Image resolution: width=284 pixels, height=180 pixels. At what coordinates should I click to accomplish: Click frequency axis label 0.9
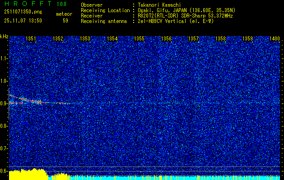click(x=4, y=103)
